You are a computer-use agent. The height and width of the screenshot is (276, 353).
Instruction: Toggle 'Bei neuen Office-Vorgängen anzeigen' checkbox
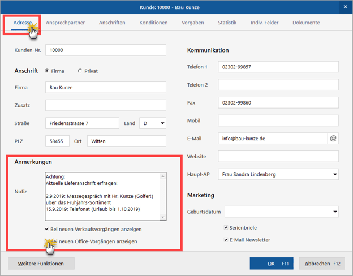click(x=47, y=241)
